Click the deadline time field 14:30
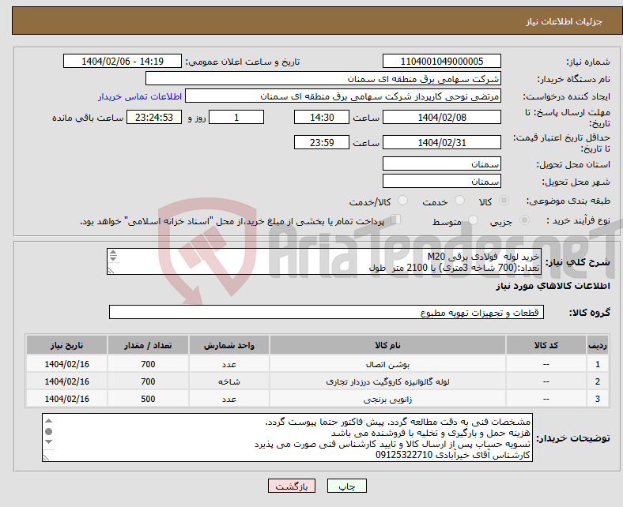 tap(322, 117)
